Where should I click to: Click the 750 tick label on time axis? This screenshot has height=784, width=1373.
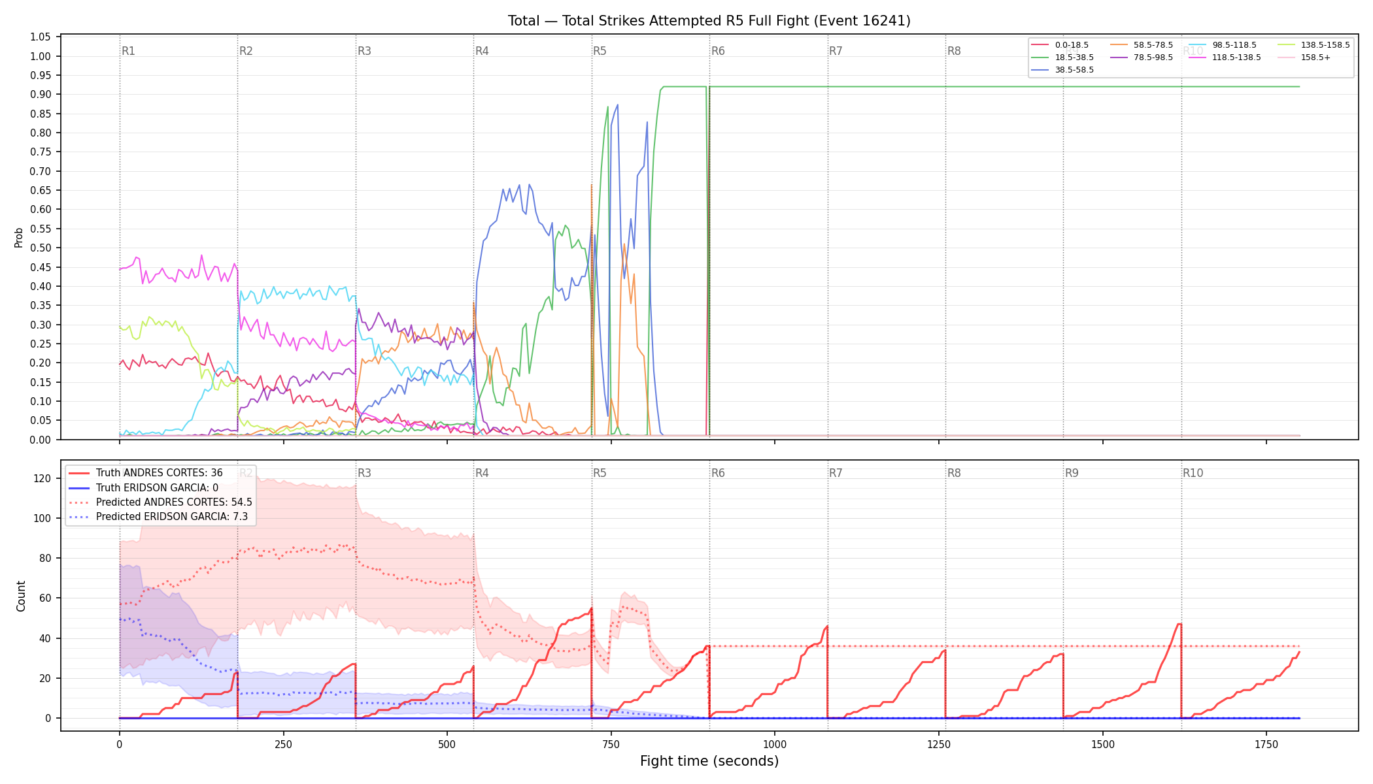coord(611,744)
